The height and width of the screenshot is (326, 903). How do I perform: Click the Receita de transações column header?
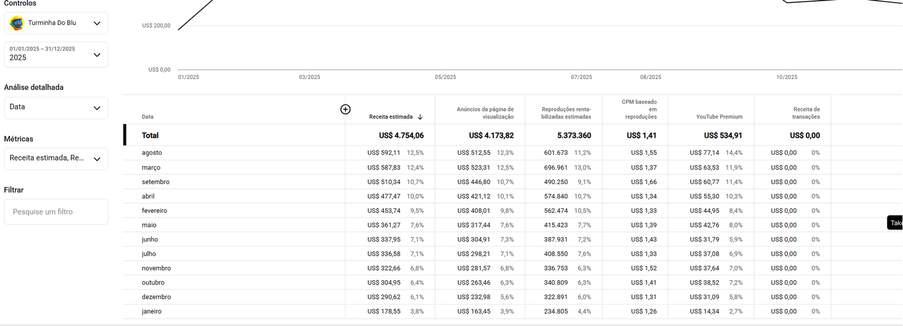tap(806, 113)
